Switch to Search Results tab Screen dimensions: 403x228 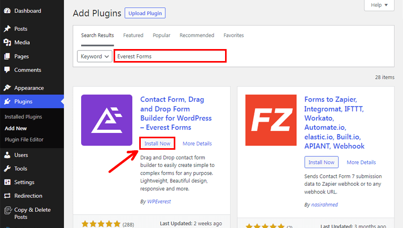pos(97,35)
